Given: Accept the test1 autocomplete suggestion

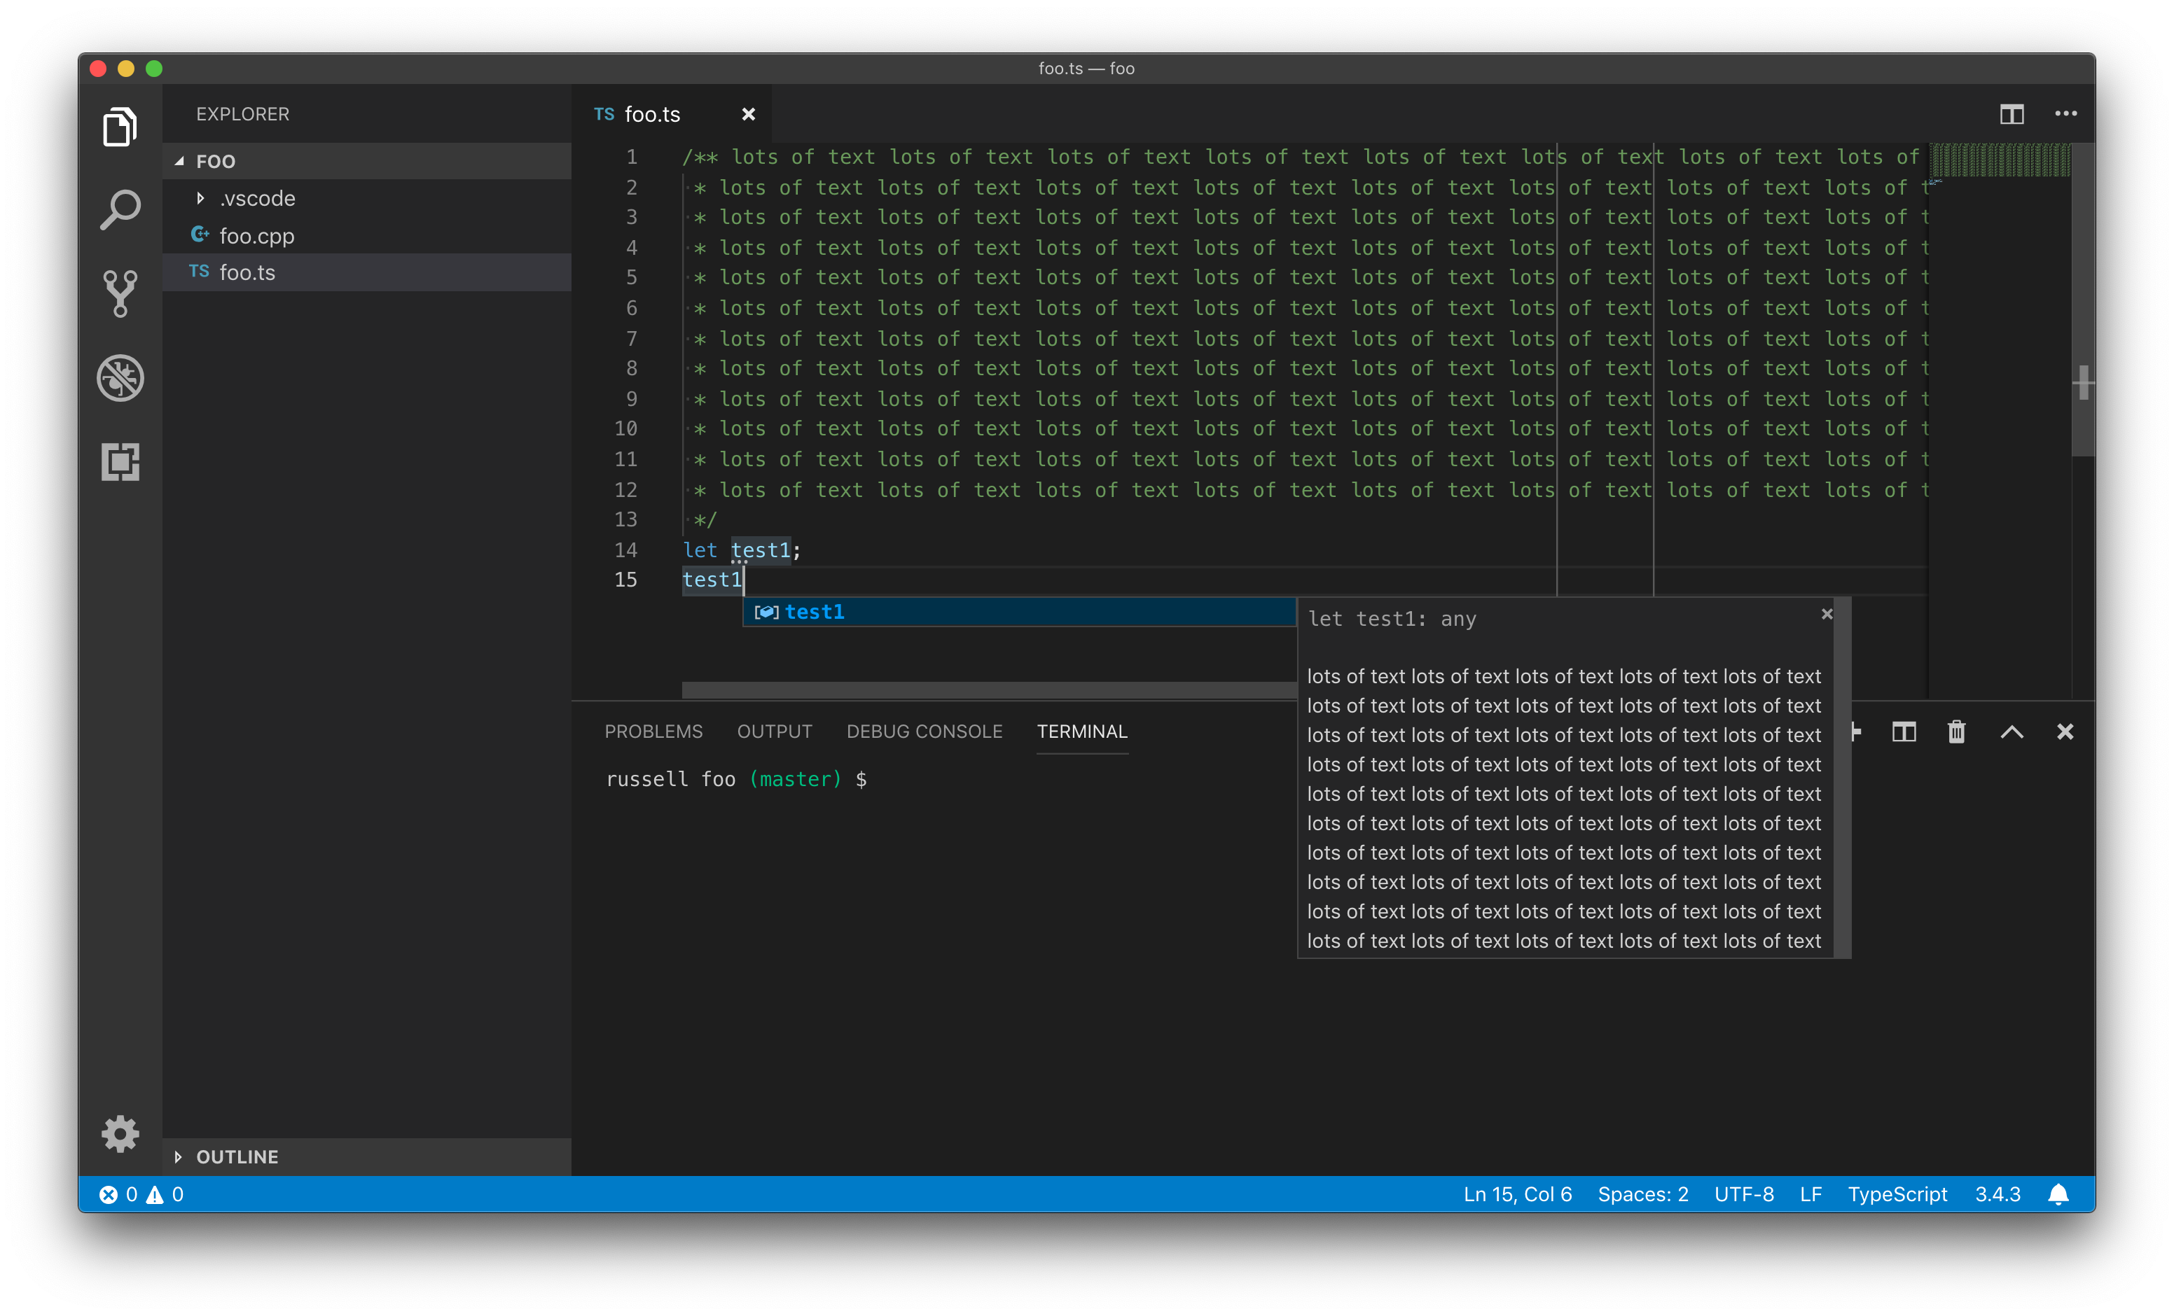Looking at the screenshot, I should 1019,612.
